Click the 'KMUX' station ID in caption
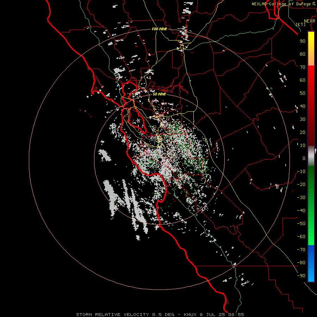The image size is (317, 317). pos(190,315)
